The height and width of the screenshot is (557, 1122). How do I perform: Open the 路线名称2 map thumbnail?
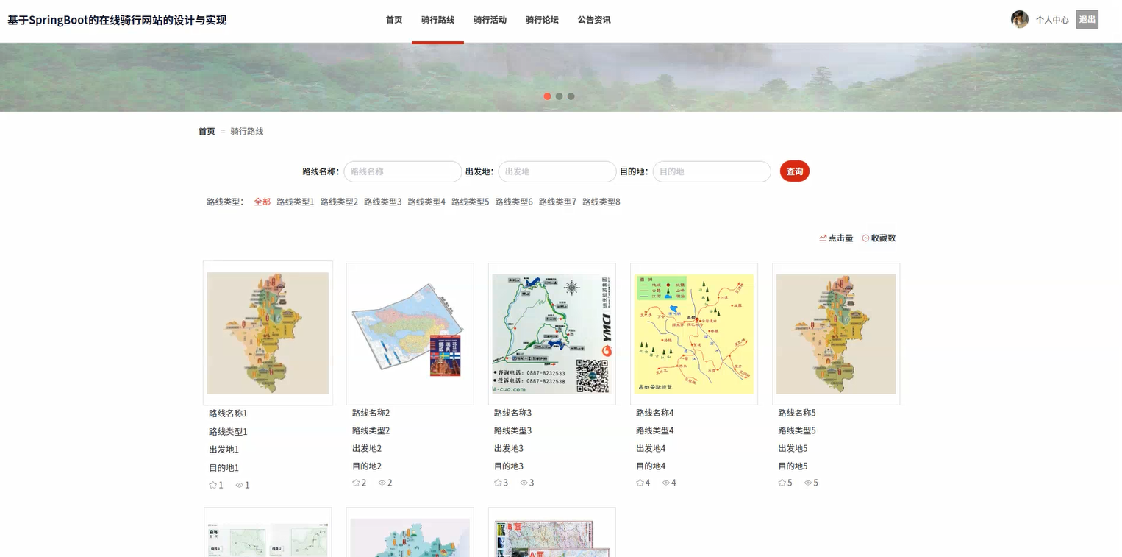pos(410,333)
